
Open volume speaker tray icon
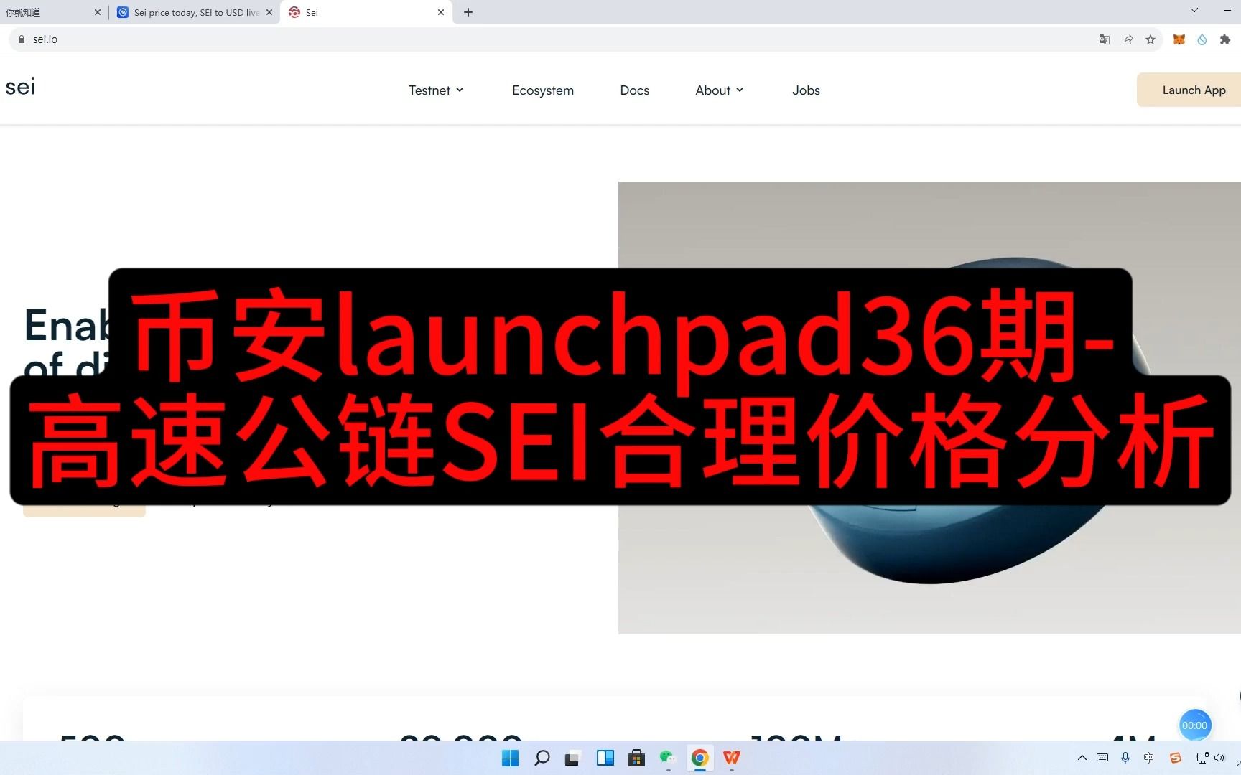(x=1219, y=758)
